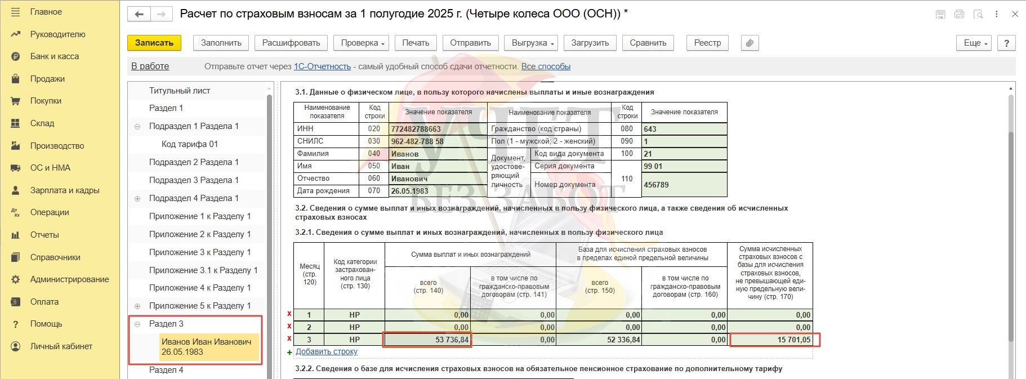Open the three-dots options menu

click(996, 14)
